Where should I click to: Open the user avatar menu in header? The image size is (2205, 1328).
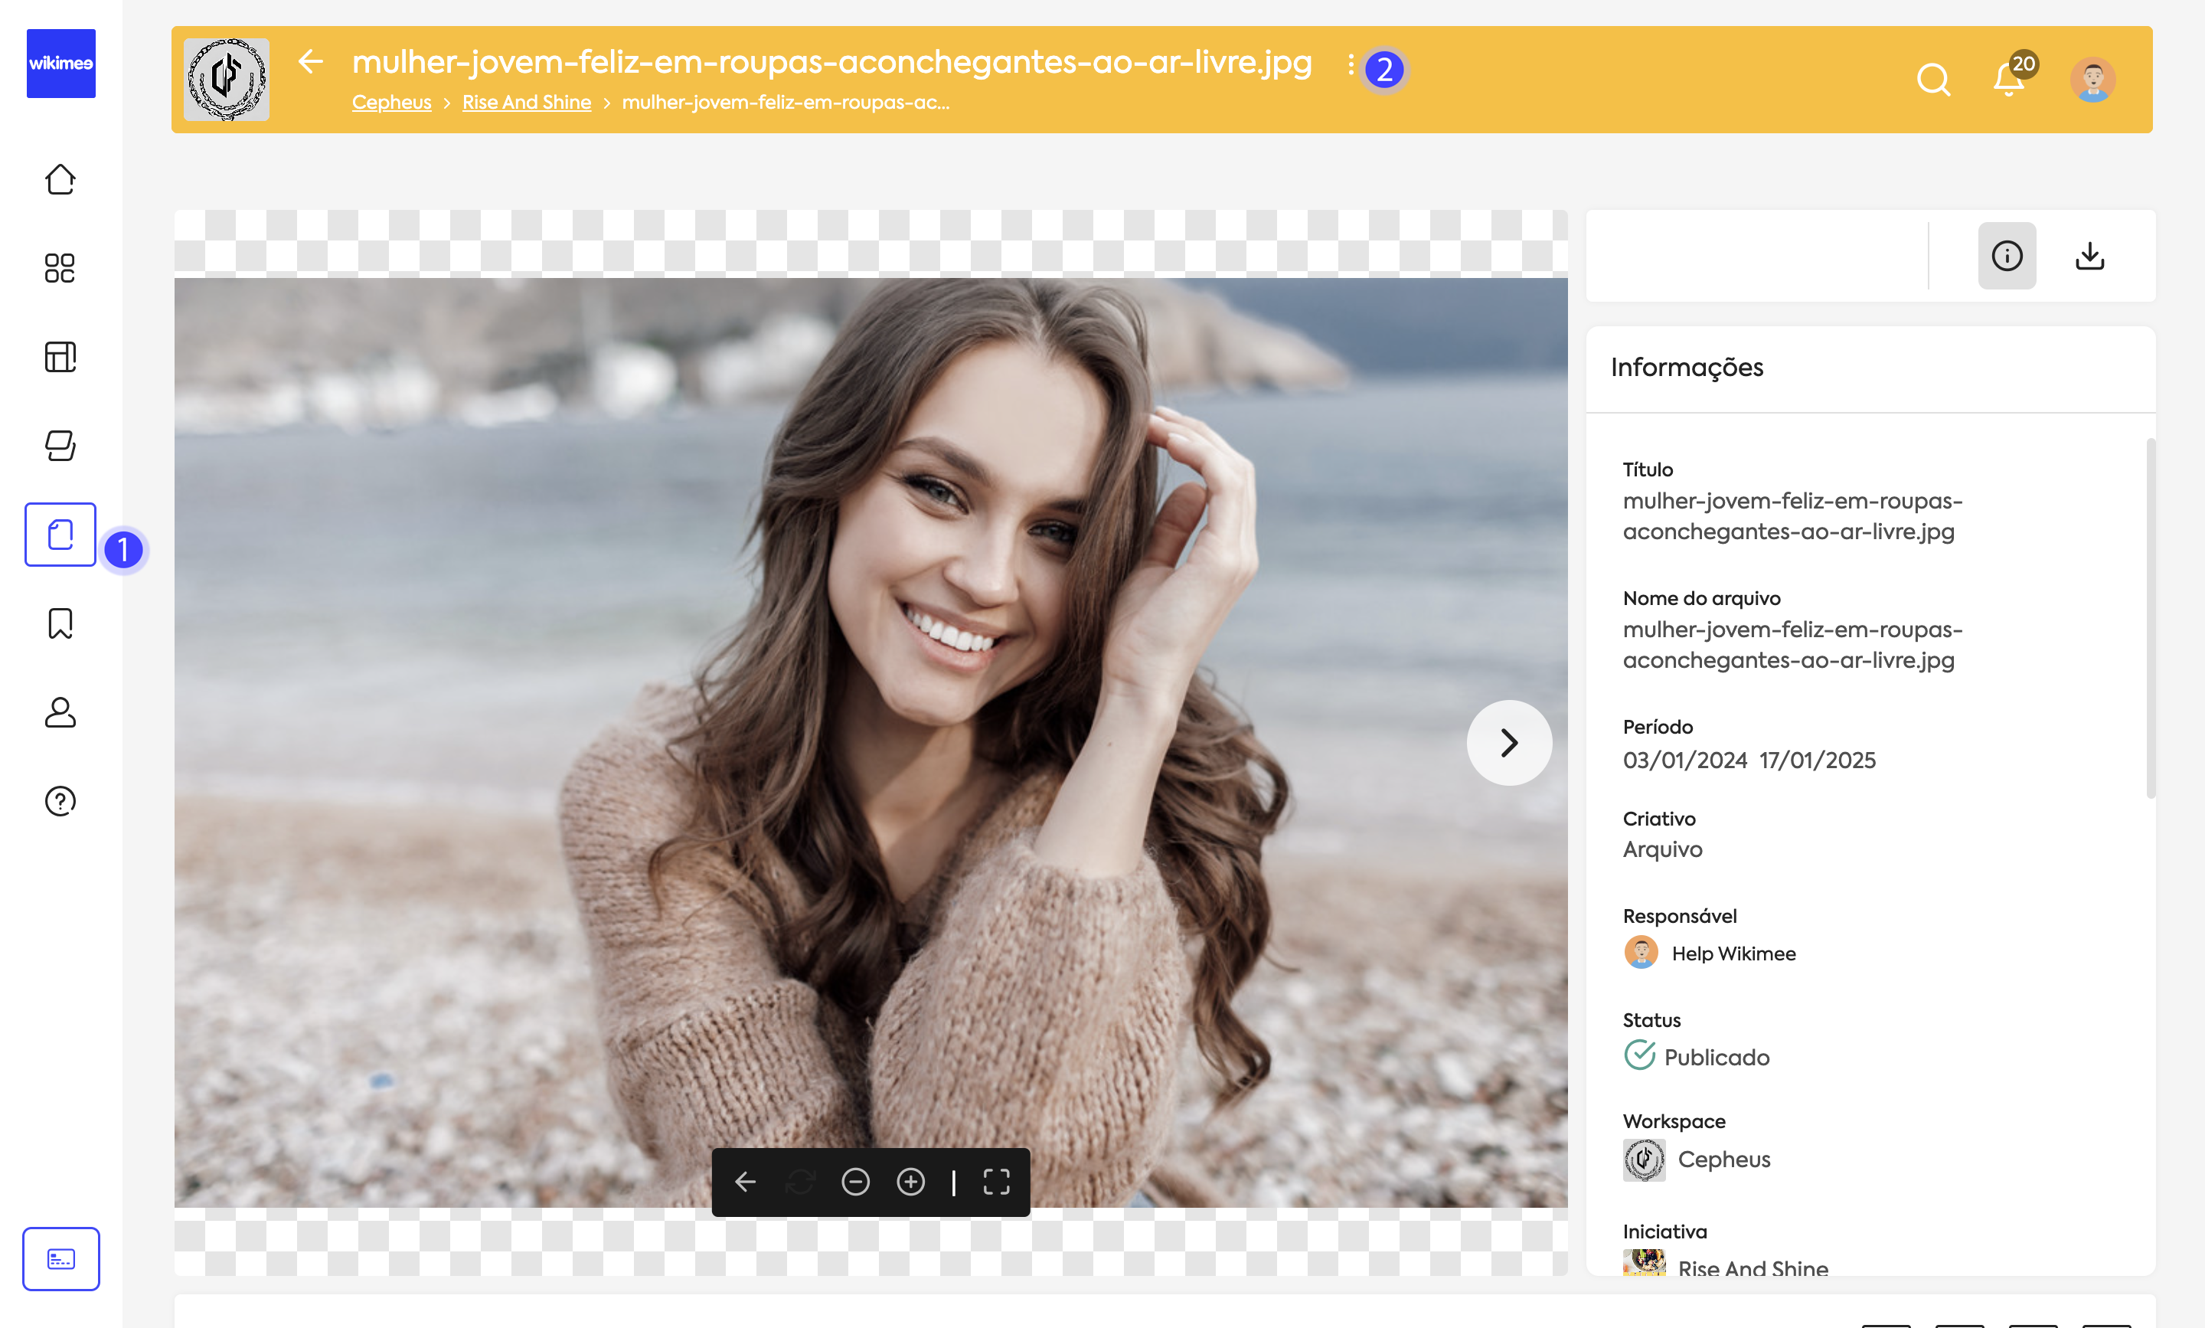[x=2092, y=80]
